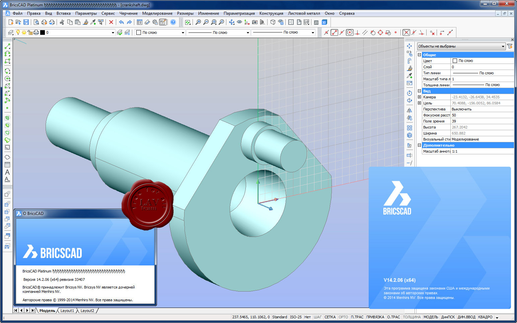
Task: Open Help via the blue question mark icon
Action: pos(173,22)
